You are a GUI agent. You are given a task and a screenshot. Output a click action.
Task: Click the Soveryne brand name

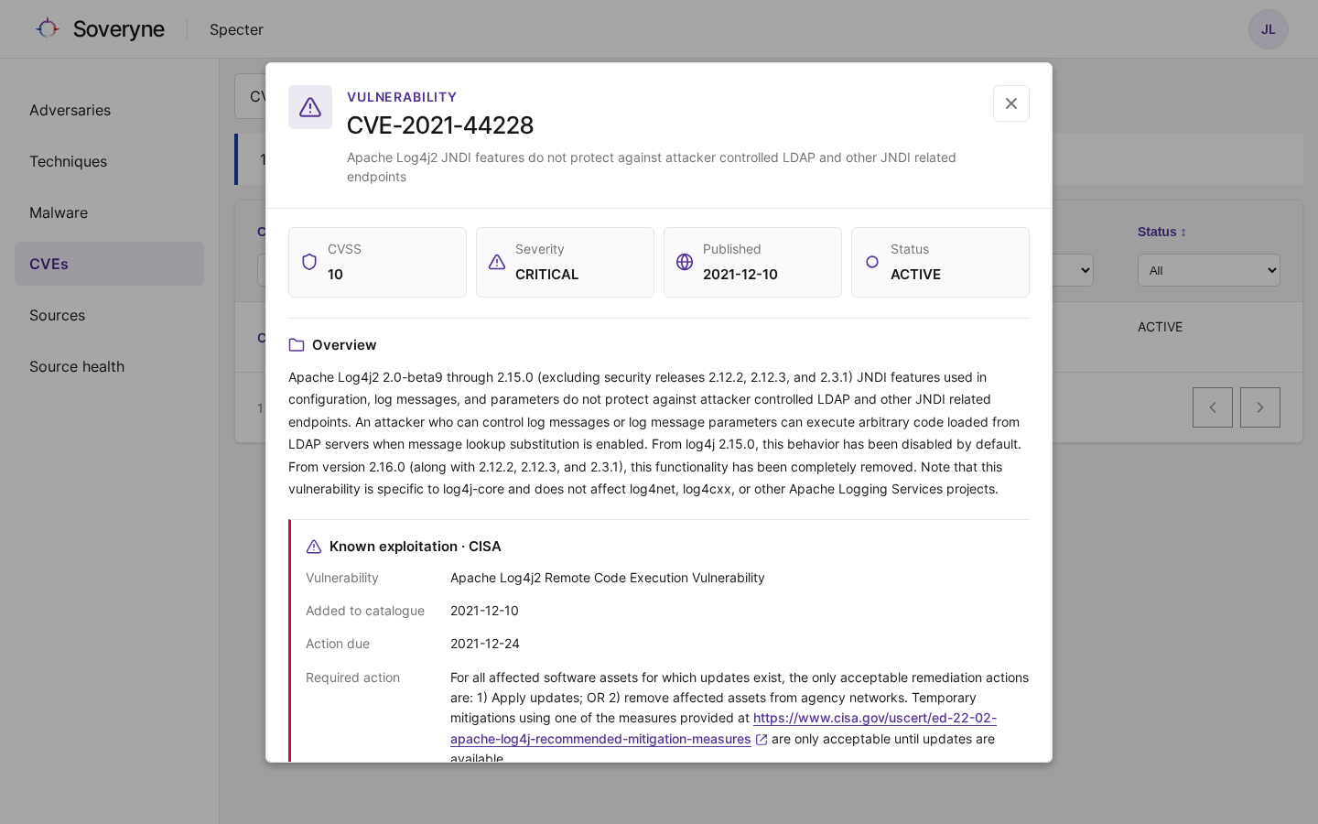pos(119,29)
